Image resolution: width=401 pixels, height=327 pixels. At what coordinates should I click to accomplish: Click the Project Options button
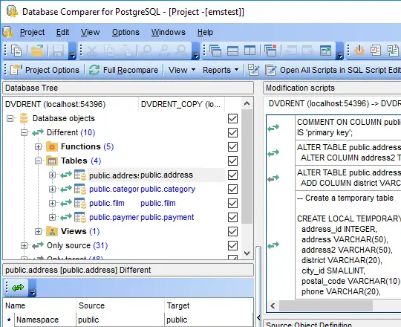45,70
